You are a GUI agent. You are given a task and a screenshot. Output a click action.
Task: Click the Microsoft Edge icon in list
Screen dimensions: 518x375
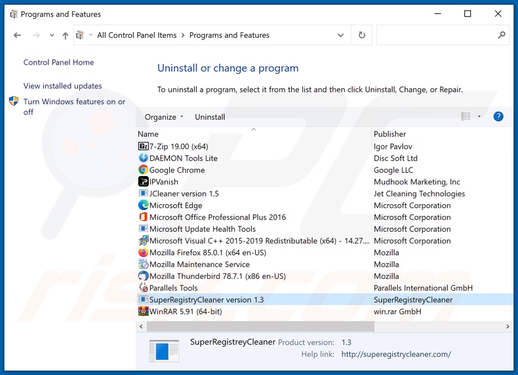144,205
